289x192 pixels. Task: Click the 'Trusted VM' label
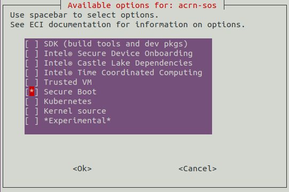pos(68,82)
